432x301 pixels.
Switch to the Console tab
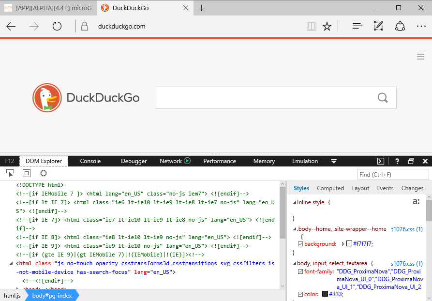(90, 161)
